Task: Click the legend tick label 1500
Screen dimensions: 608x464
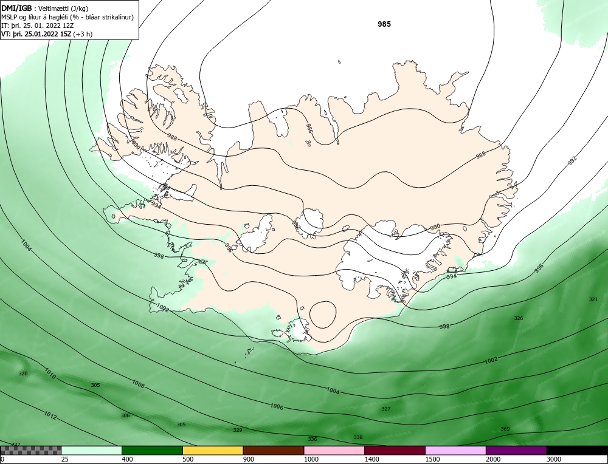Action: tap(432, 459)
